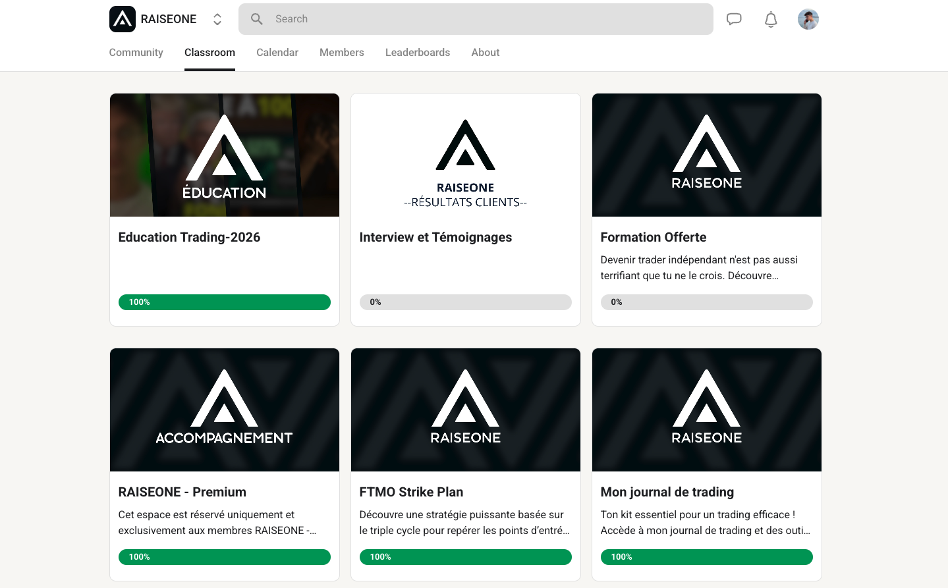
Task: Click the search magnifier icon
Action: pyautogui.click(x=257, y=19)
